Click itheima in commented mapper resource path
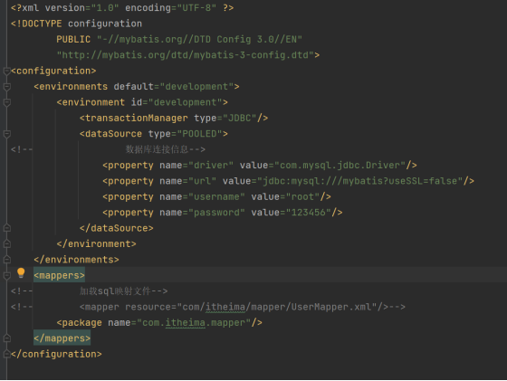This screenshot has height=381, width=507. point(225,307)
